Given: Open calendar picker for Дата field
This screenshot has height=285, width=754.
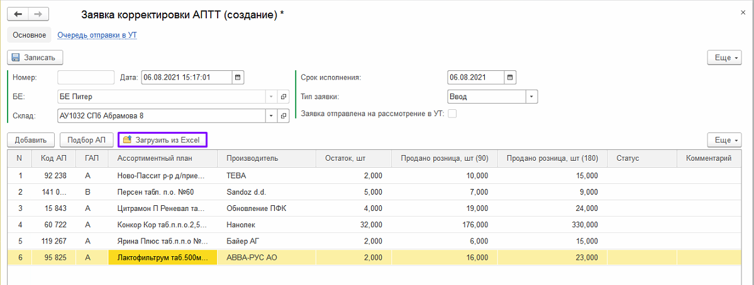Looking at the screenshot, I should [238, 77].
